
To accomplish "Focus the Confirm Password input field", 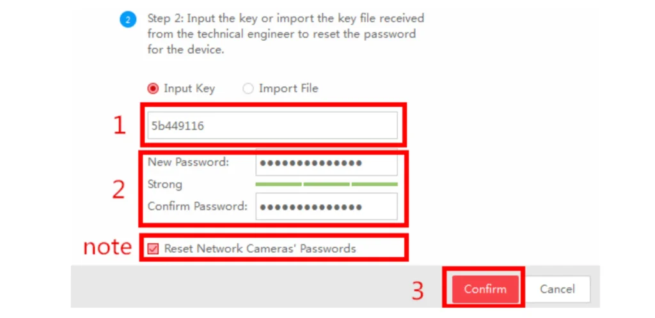I will tap(326, 207).
